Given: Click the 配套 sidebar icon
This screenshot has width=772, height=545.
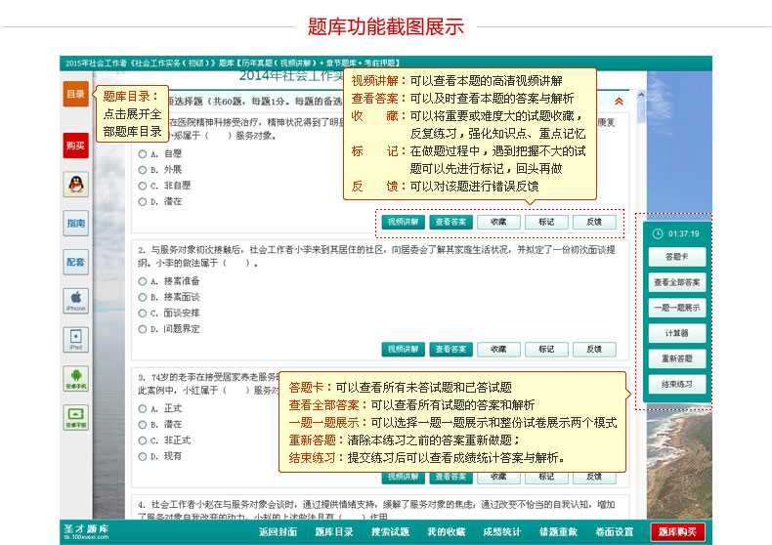Looking at the screenshot, I should 75,262.
